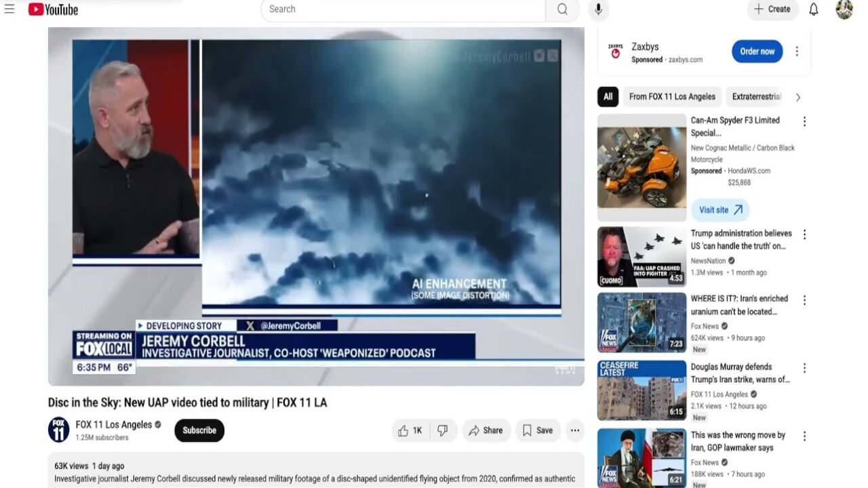Click the video title Disc in the Sky

187,403
